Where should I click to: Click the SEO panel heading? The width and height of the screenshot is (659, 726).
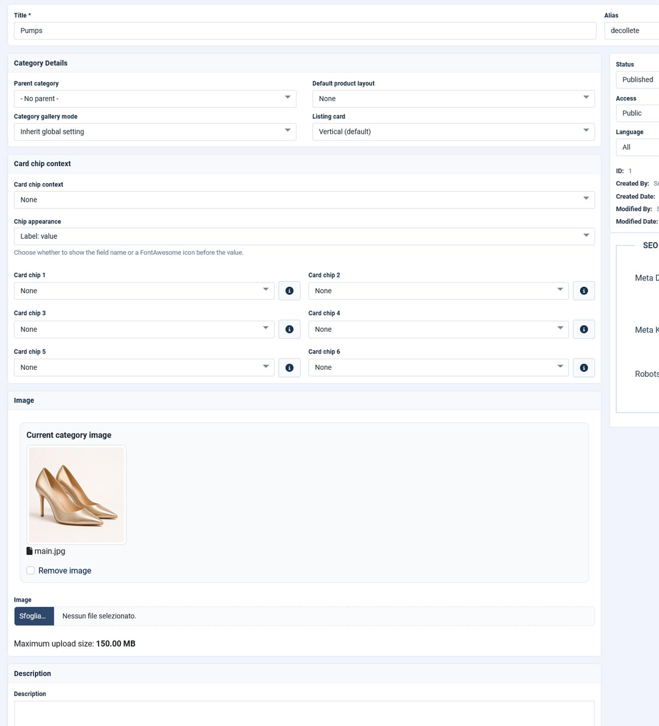click(x=650, y=246)
